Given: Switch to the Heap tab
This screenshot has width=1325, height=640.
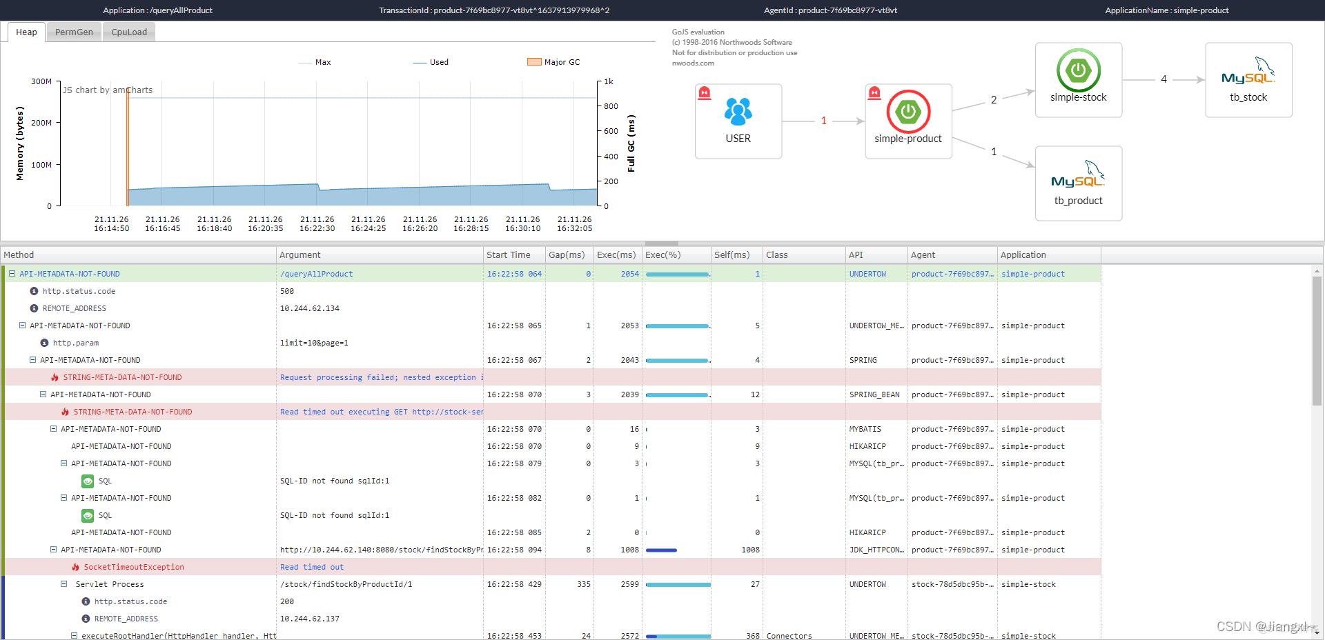Looking at the screenshot, I should click(26, 32).
